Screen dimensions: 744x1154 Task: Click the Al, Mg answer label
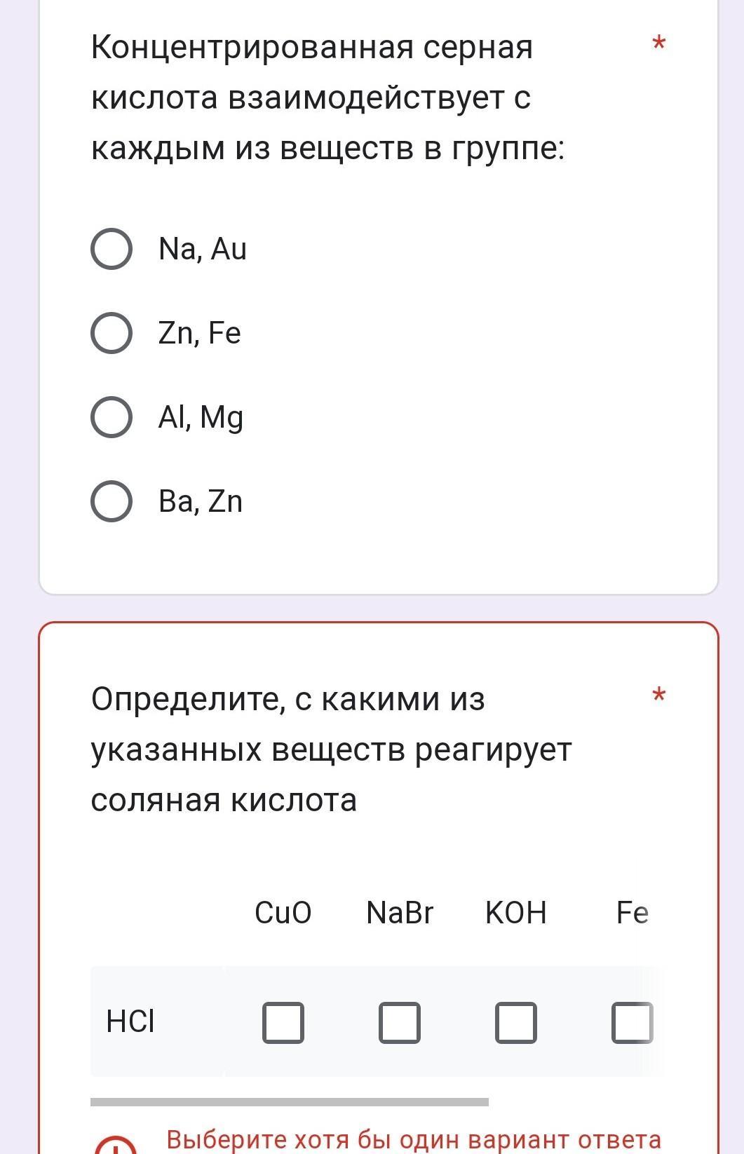pos(201,418)
